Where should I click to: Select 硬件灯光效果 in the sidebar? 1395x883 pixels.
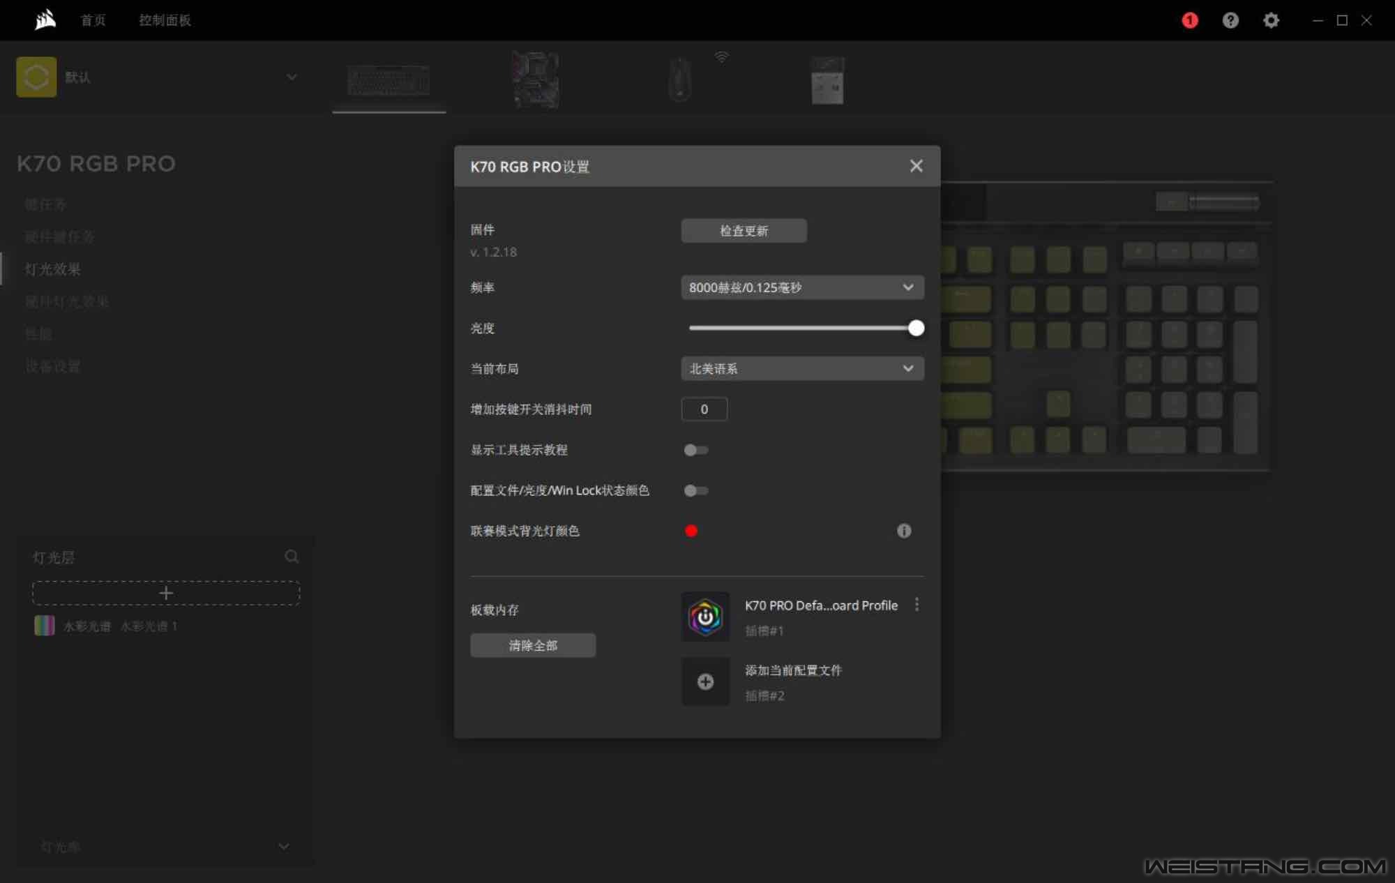(x=66, y=301)
